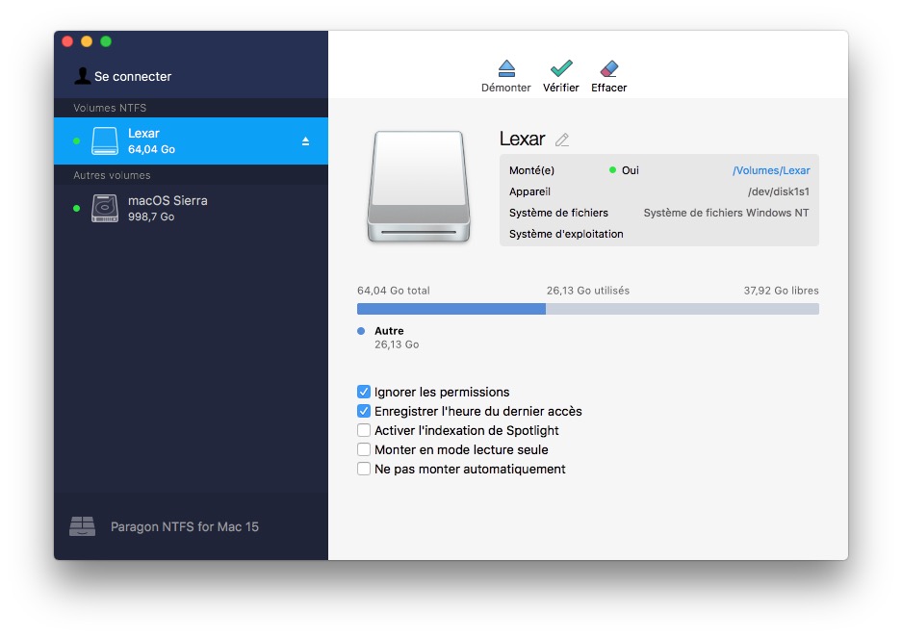
Task: Click the Appareil label
Action: tap(529, 191)
